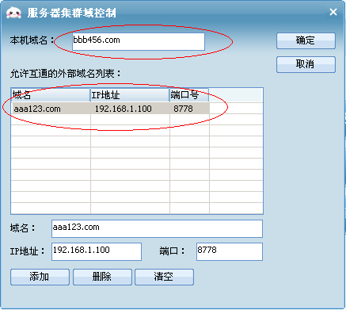The height and width of the screenshot is (310, 346).
Task: Click the app mascot icon in title bar
Action: (13, 13)
